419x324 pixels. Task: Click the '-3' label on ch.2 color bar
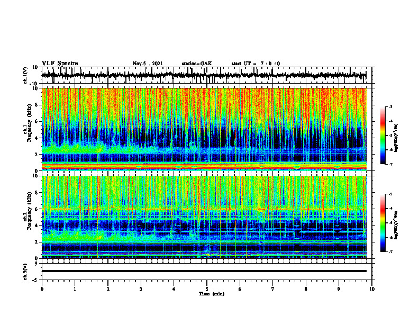(390, 194)
